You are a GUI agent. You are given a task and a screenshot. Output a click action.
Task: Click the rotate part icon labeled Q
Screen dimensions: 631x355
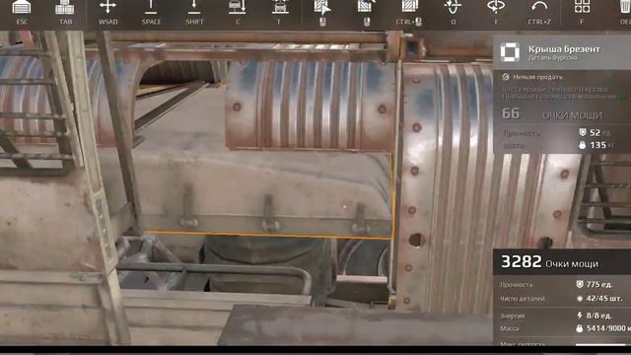[453, 7]
